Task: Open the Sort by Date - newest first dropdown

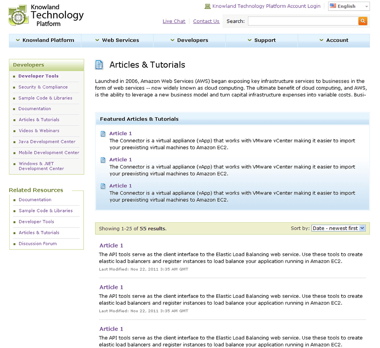Action: pos(338,228)
